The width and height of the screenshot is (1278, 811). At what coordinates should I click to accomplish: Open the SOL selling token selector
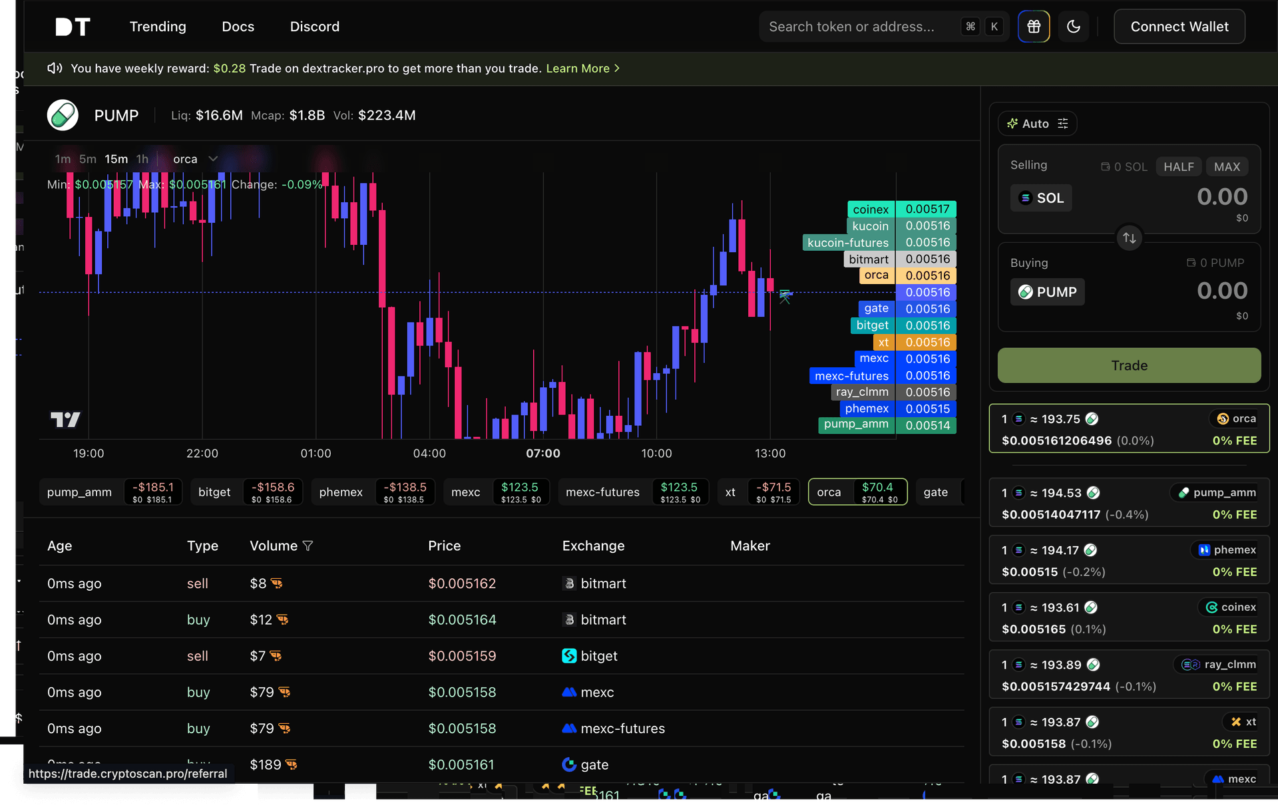[1041, 198]
